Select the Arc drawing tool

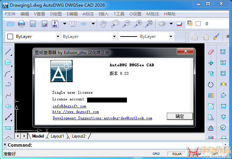(8, 74)
